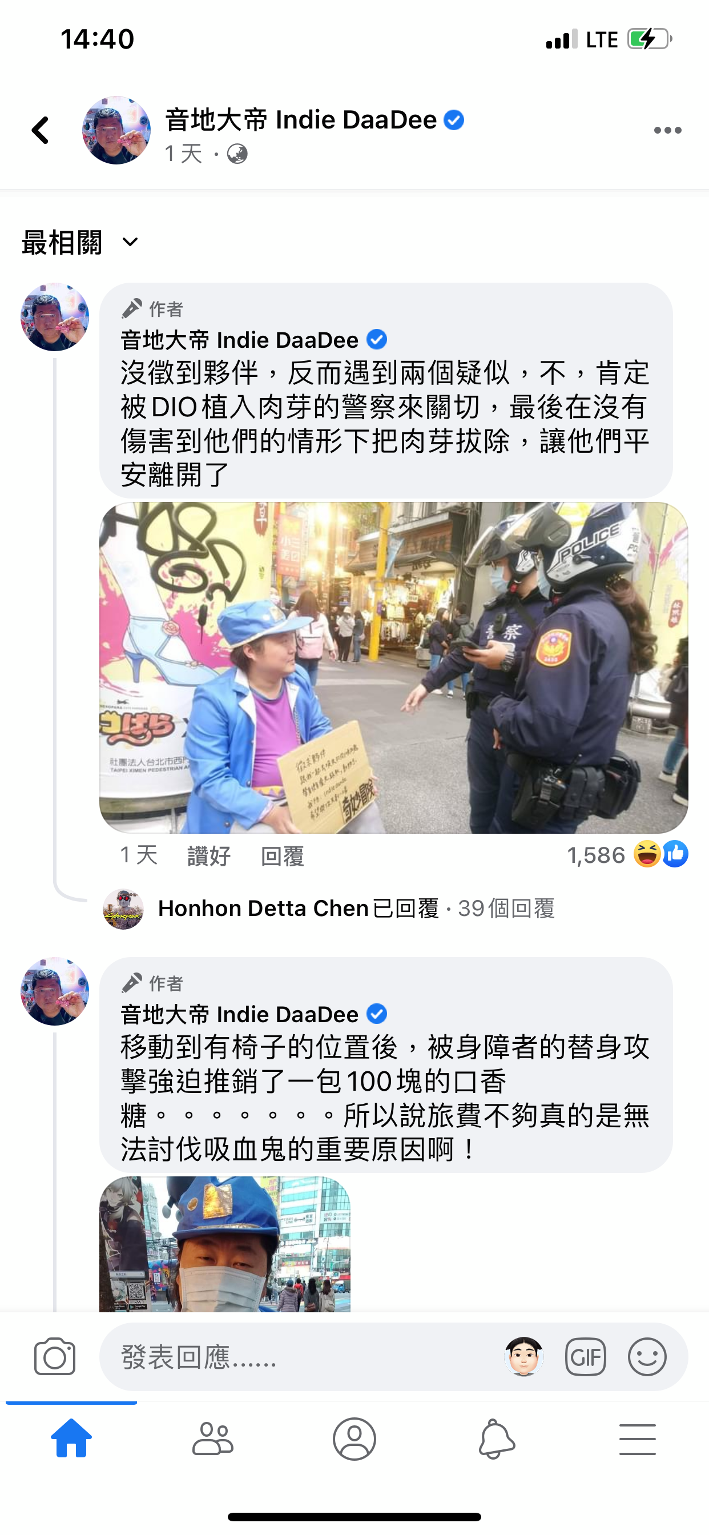
Task: Tap the camera icon to attach photo
Action: coord(55,1356)
